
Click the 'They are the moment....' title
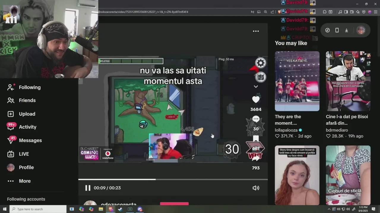click(288, 120)
